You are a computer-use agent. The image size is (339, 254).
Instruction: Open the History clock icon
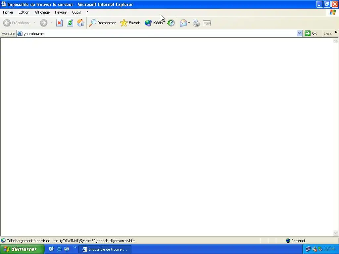(x=171, y=23)
